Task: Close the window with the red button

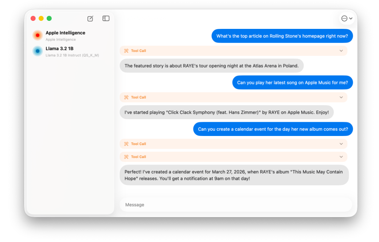Action: point(33,18)
